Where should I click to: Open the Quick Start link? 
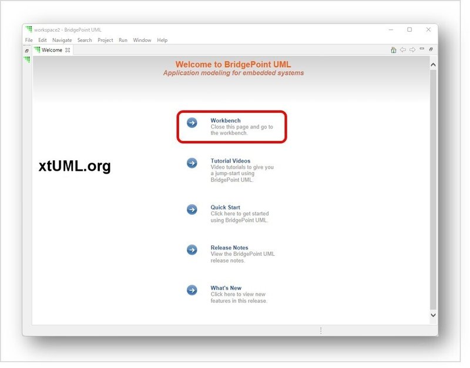(x=225, y=207)
